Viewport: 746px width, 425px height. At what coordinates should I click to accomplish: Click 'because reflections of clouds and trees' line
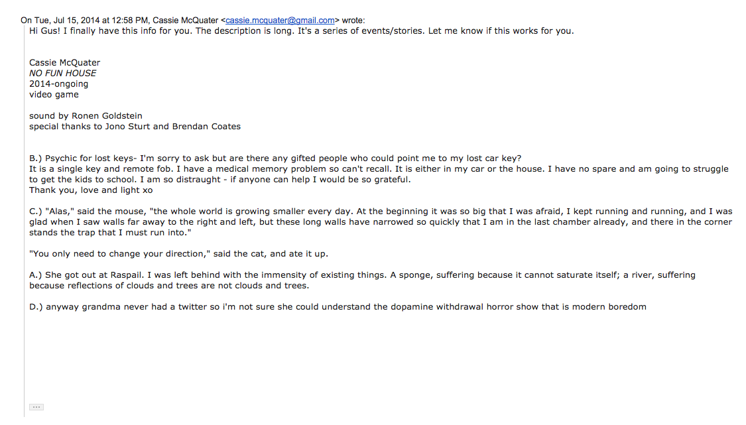(169, 286)
